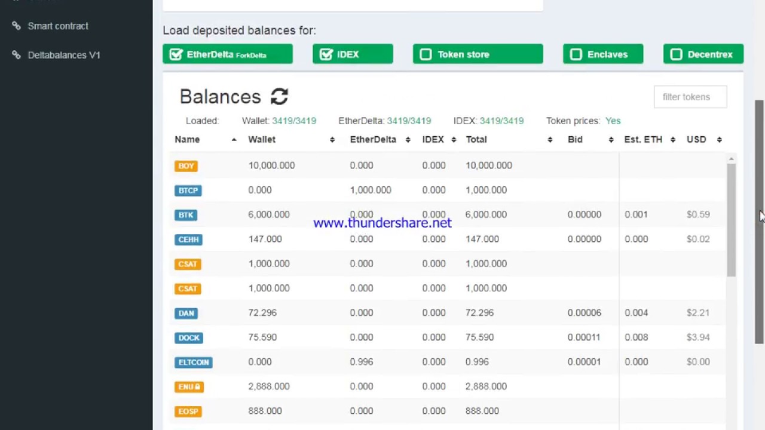The width and height of the screenshot is (765, 430).
Task: Select the Wallet 3419/3419 loaded count
Action: tap(294, 121)
